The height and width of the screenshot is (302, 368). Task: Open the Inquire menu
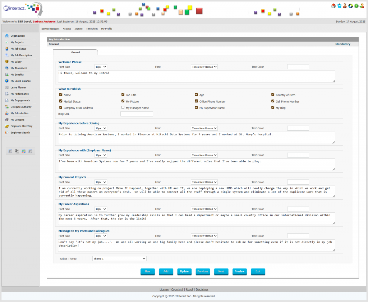pyautogui.click(x=78, y=29)
